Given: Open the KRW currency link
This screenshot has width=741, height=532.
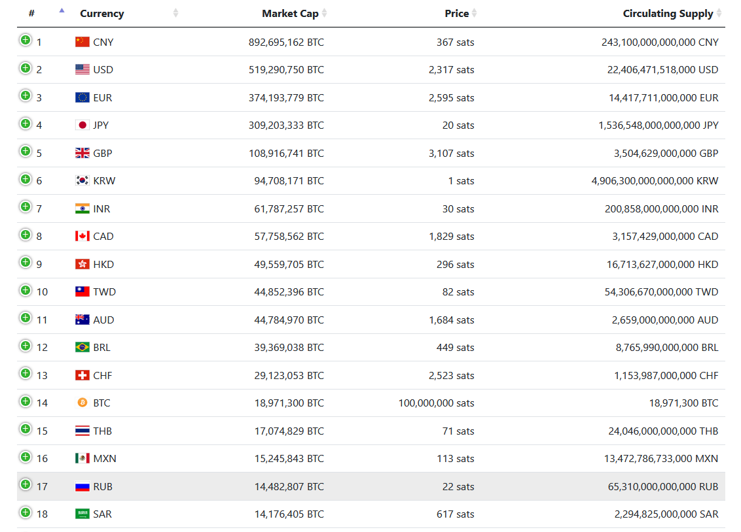Looking at the screenshot, I should tap(104, 180).
